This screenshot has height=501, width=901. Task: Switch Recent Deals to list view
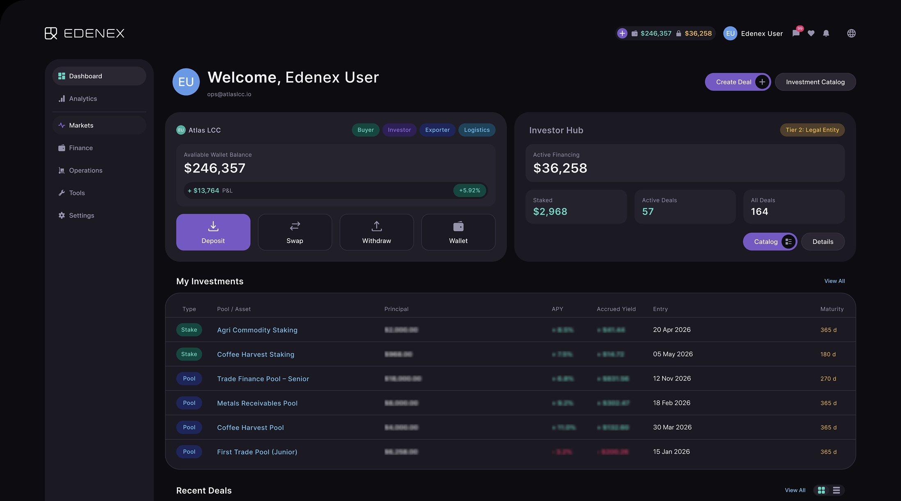click(836, 490)
